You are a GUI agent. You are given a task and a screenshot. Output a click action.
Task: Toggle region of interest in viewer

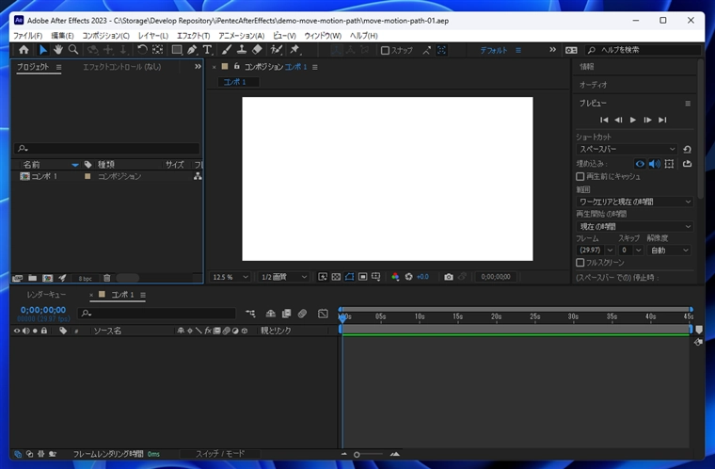coord(362,277)
